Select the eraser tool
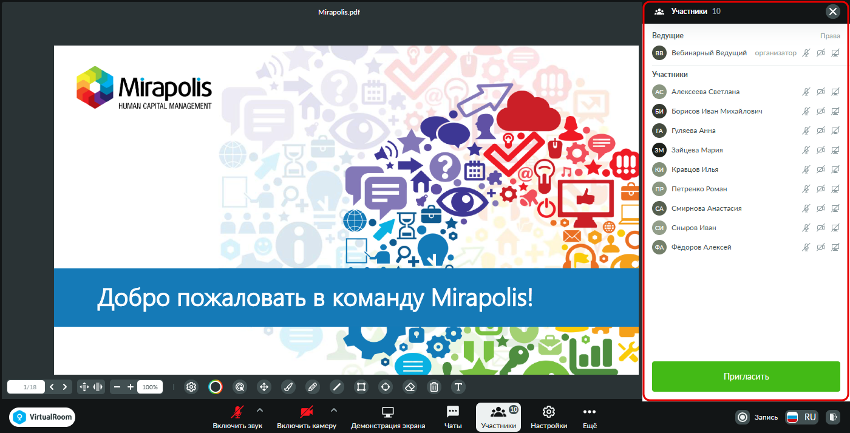 pyautogui.click(x=410, y=387)
